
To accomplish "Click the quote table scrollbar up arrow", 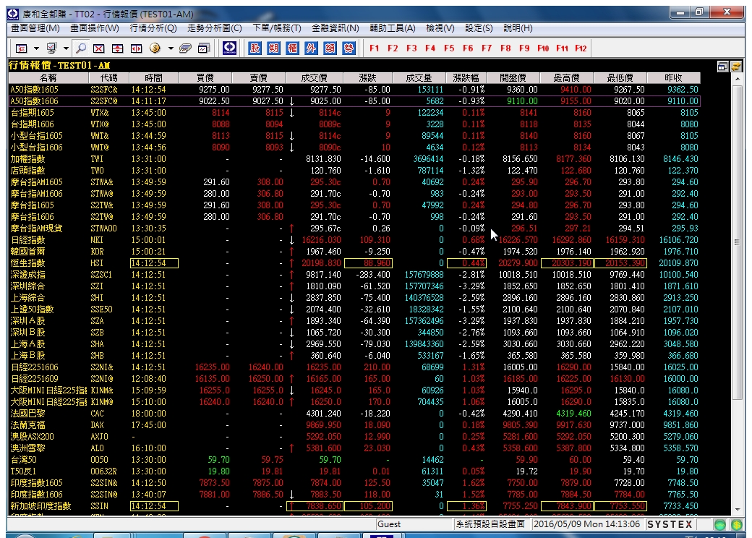I will click(738, 78).
